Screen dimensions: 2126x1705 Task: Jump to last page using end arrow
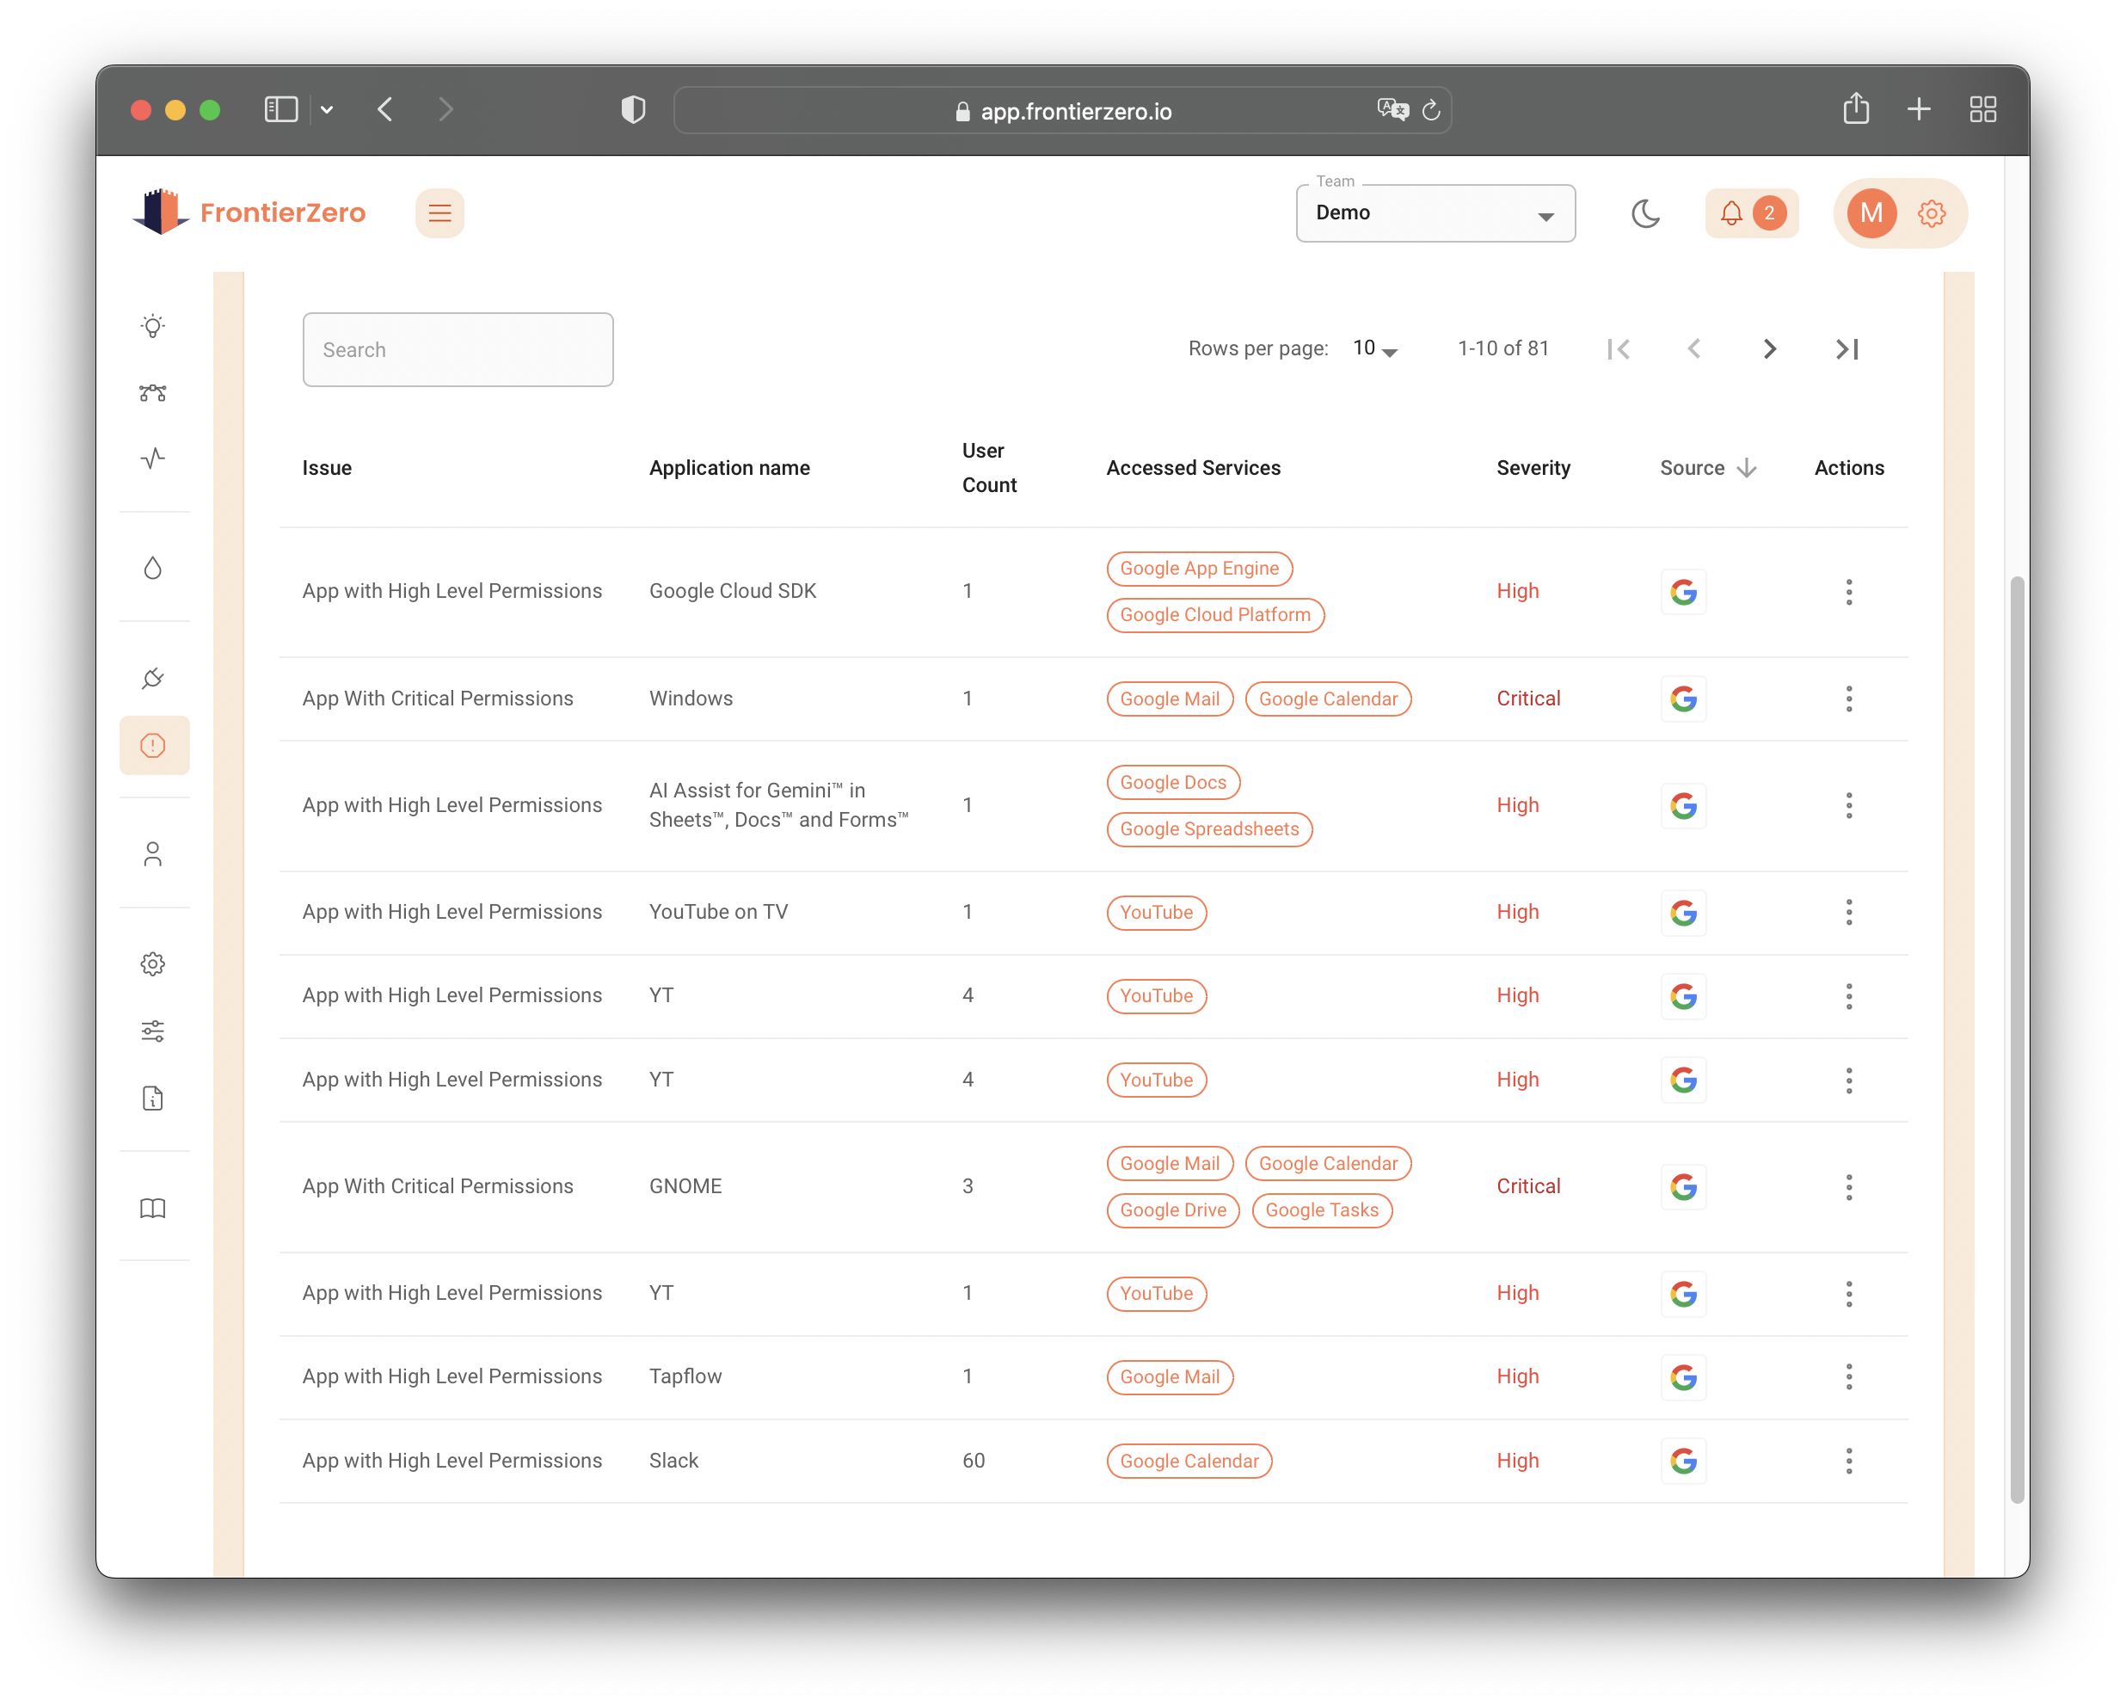tap(1847, 348)
